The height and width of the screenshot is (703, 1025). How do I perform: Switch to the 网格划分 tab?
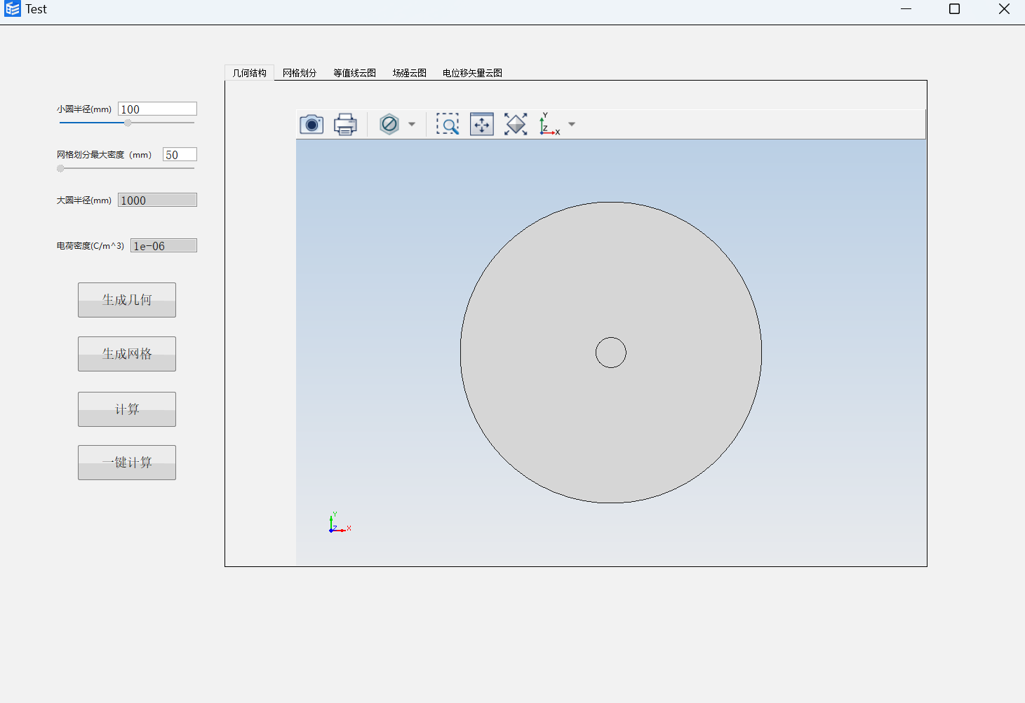[x=300, y=73]
